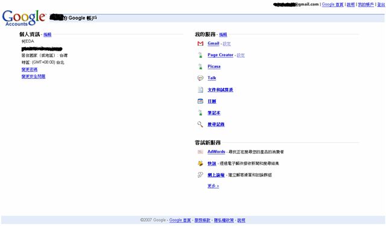The height and width of the screenshot is (226, 386).
Task: Click the Talk speech bubble icon
Action: [x=200, y=78]
